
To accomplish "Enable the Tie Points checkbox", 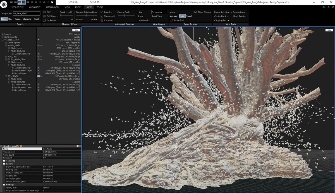I will coord(44,20).
